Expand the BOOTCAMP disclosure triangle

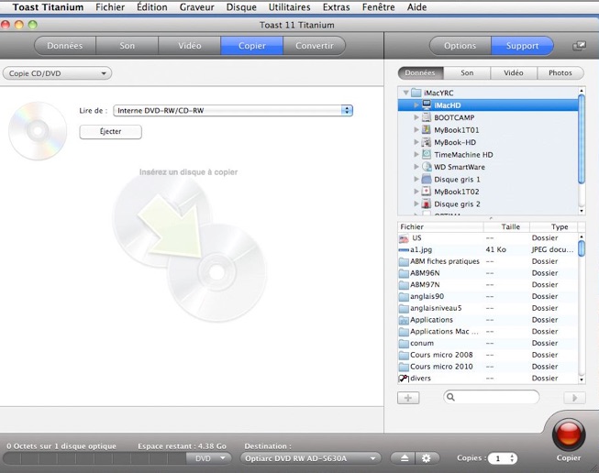pos(416,117)
